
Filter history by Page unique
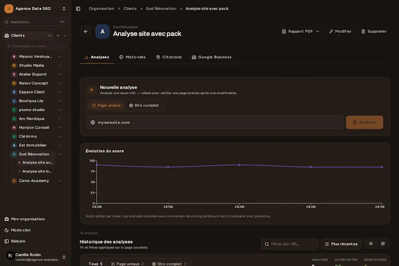(128, 264)
